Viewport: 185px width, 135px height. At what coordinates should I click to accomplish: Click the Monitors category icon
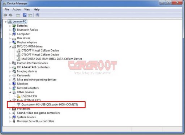click(x=14, y=84)
